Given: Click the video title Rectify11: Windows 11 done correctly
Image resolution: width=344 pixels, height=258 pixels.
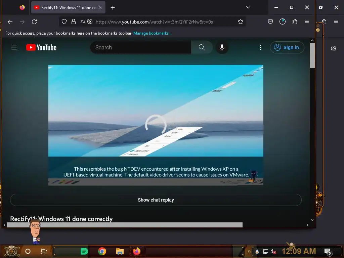Looking at the screenshot, I should point(61,219).
